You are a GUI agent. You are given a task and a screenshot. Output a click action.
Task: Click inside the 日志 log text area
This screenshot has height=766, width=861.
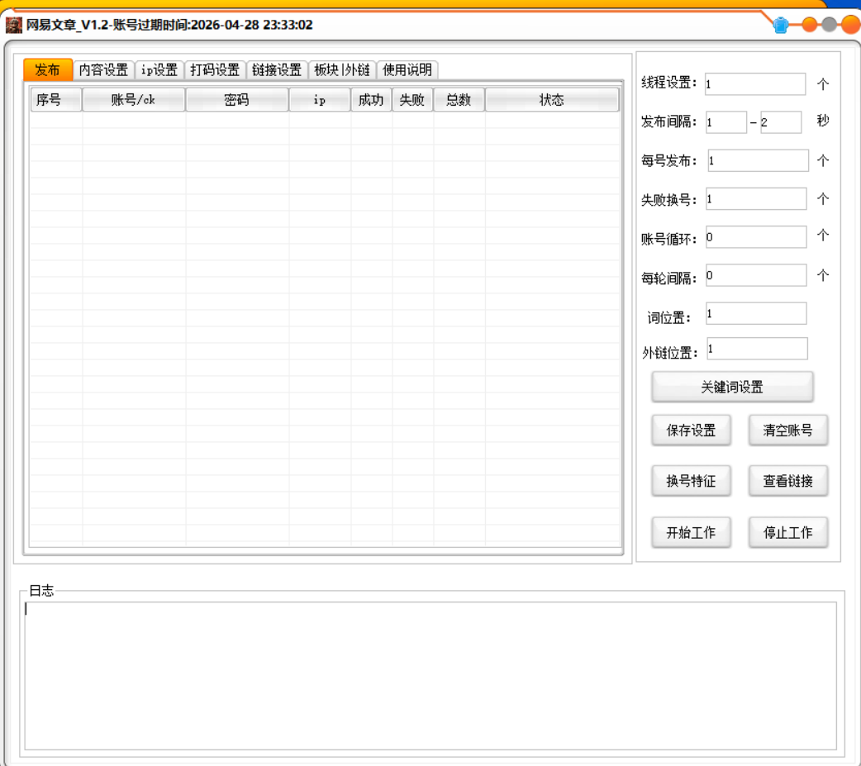(430, 675)
